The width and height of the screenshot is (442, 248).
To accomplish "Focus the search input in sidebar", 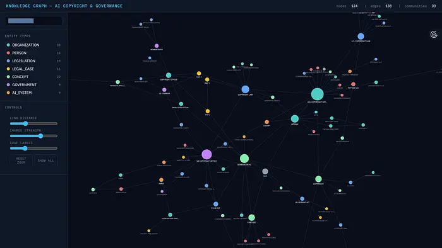I will pos(33,21).
